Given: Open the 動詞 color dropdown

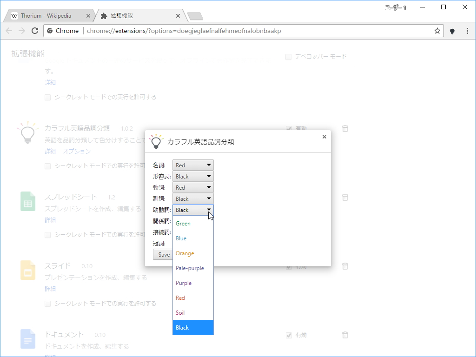Looking at the screenshot, I should [192, 187].
